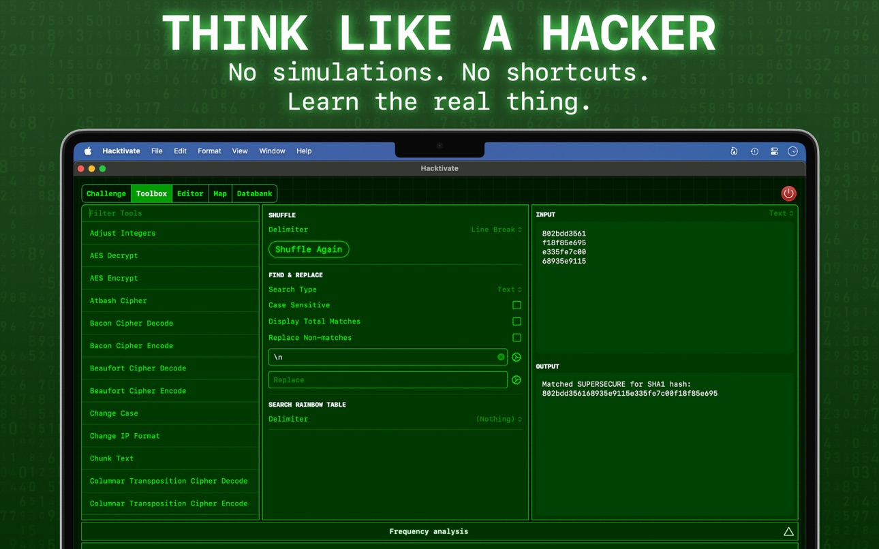Open the Hacktivate app menu
This screenshot has height=549, width=879.
point(121,151)
